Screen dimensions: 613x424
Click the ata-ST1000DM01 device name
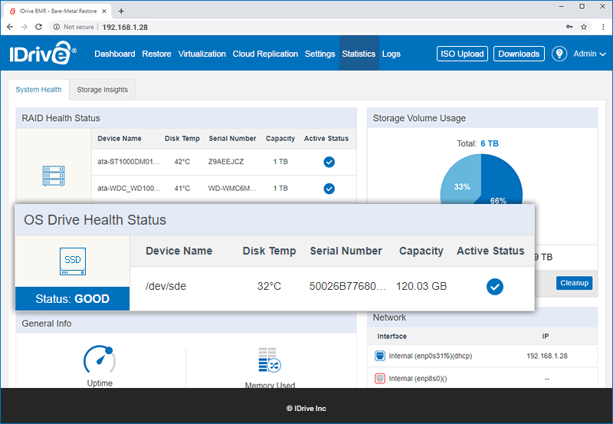click(129, 162)
